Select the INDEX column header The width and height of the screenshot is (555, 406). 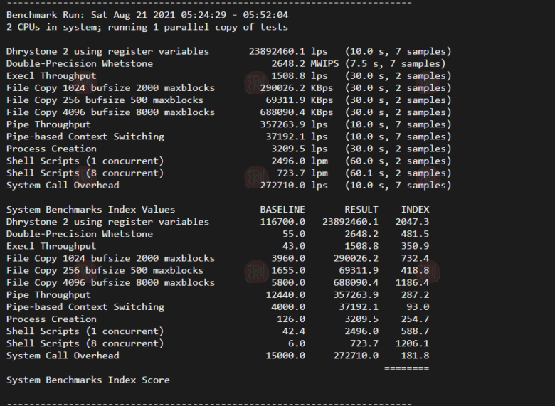[415, 210]
